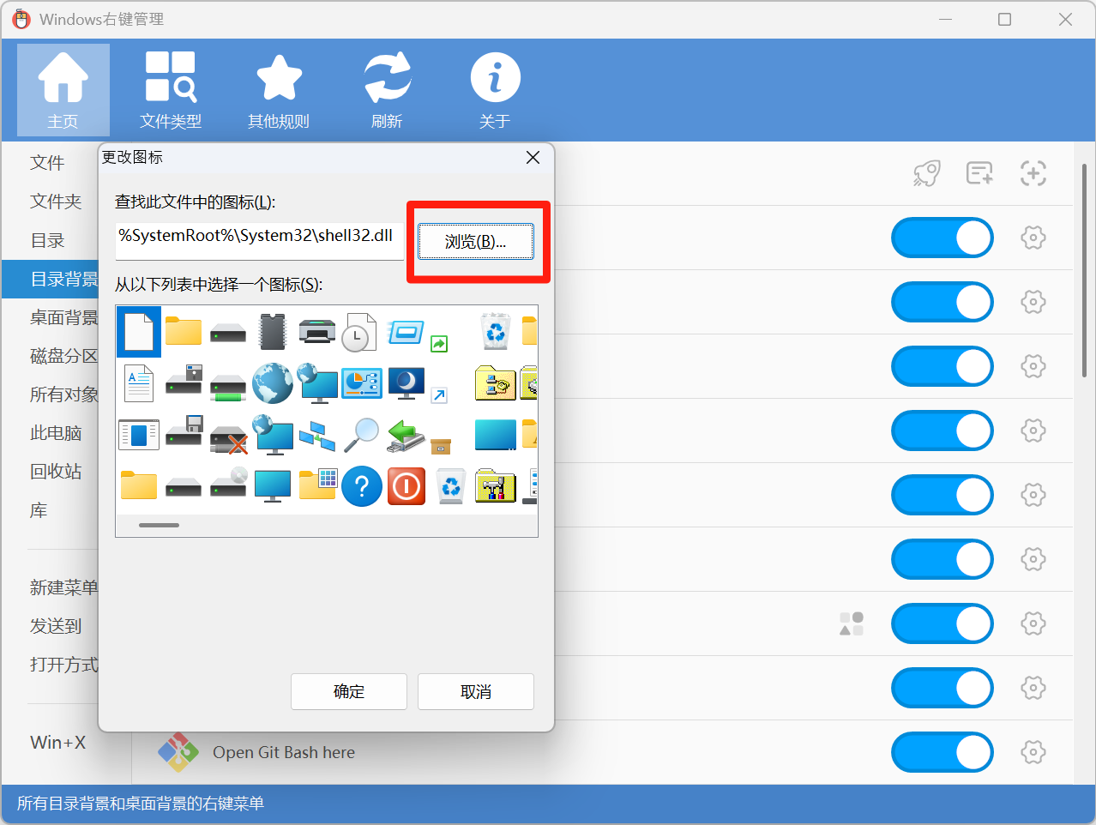Select the document with clock icon
The width and height of the screenshot is (1096, 825).
360,332
